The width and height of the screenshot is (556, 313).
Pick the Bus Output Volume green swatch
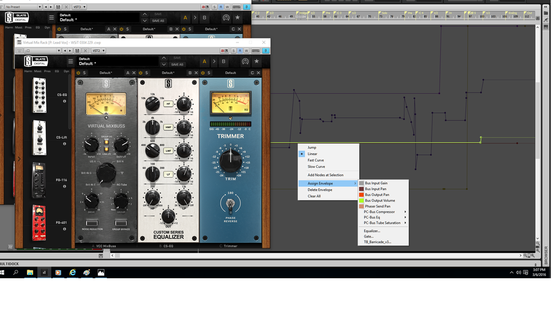(361, 201)
